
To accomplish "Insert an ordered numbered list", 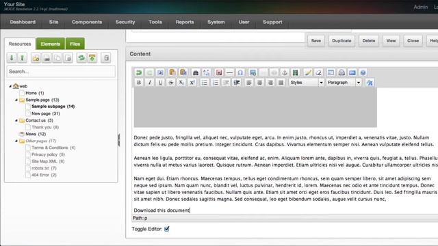I will [x=216, y=83].
